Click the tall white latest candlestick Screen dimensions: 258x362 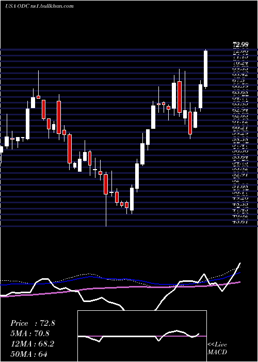click(x=205, y=69)
